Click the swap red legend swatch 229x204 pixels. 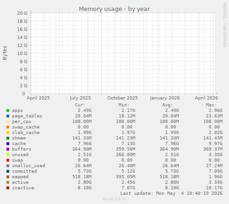(x=8, y=160)
